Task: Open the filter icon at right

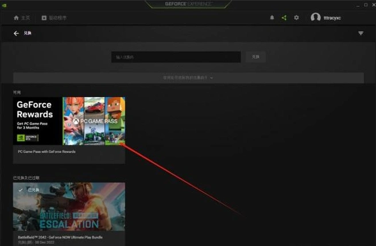Action: tap(361, 33)
